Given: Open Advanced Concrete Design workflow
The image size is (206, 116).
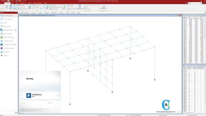Looking at the screenshot, I should pos(9,44).
